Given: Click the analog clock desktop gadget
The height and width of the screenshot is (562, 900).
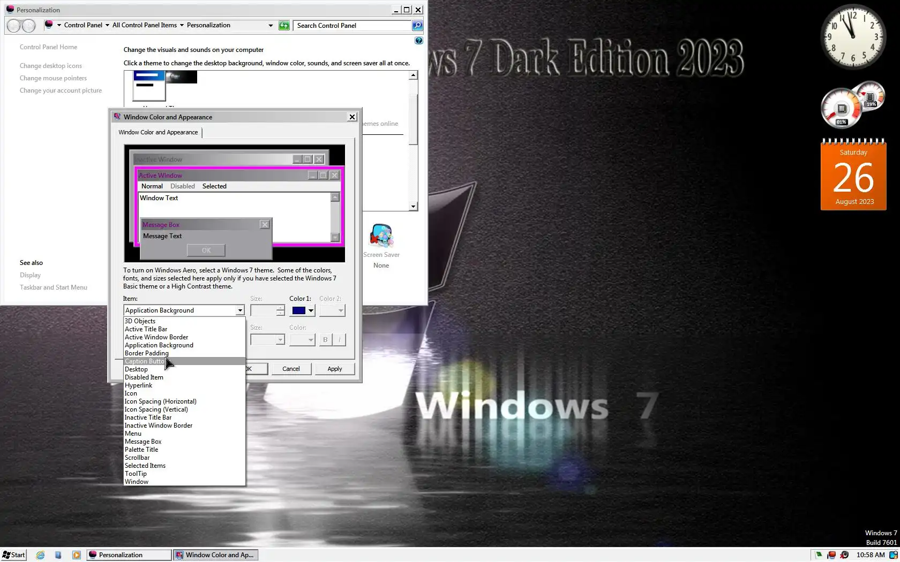Looking at the screenshot, I should click(853, 37).
